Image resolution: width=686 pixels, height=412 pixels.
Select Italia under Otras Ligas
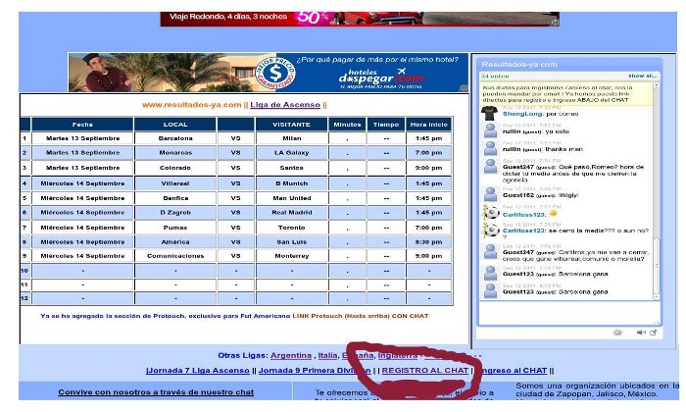[x=328, y=355]
